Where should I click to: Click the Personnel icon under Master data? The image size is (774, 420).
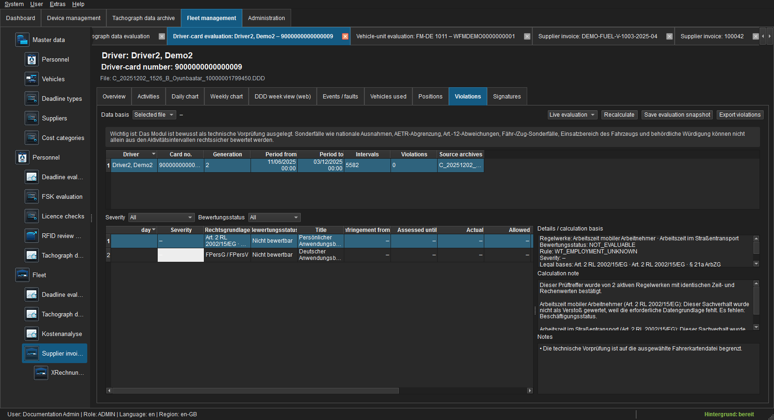(x=32, y=59)
